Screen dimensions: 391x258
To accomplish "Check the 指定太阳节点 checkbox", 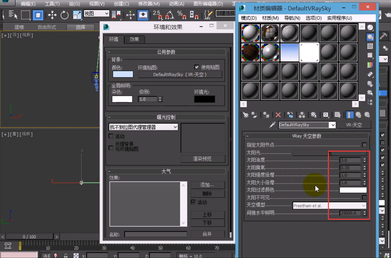I will pos(364,145).
